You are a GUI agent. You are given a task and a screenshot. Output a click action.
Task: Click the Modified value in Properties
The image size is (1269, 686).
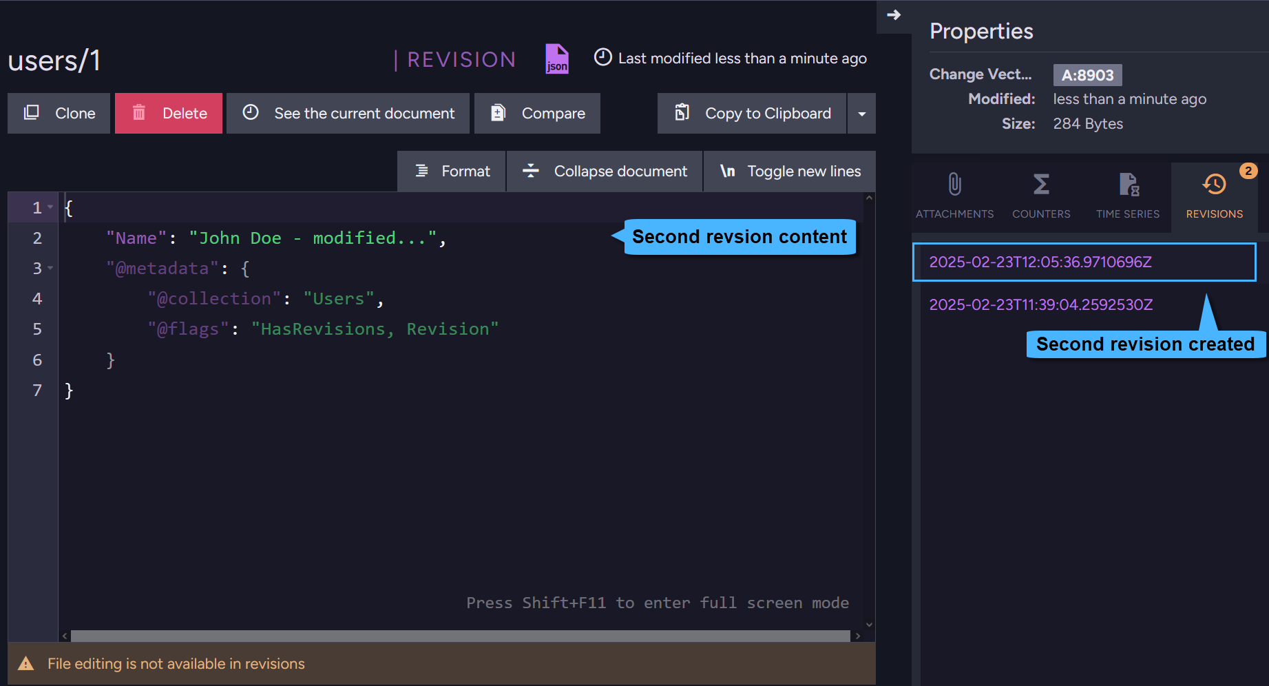click(1129, 99)
